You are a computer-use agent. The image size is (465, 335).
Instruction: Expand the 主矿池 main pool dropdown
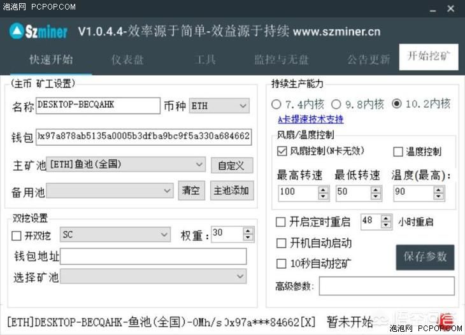[125, 164]
